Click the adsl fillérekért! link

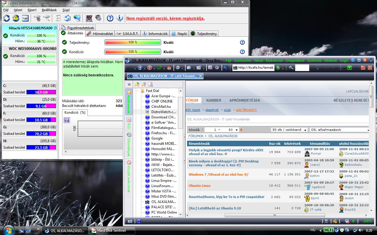pyautogui.click(x=246, y=110)
